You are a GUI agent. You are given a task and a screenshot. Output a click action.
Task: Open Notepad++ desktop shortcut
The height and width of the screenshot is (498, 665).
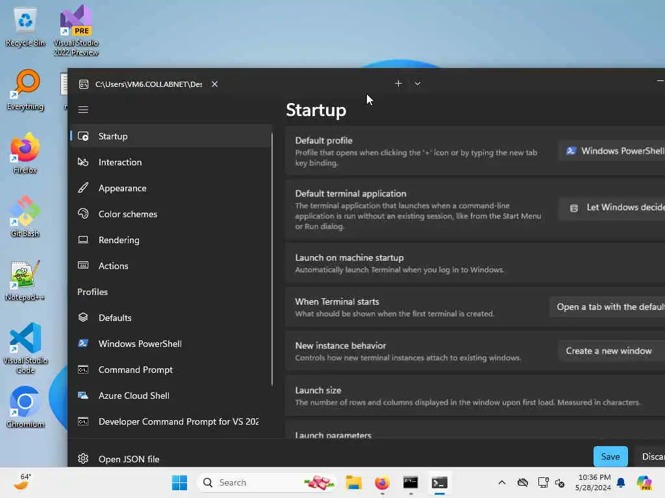pos(25,280)
